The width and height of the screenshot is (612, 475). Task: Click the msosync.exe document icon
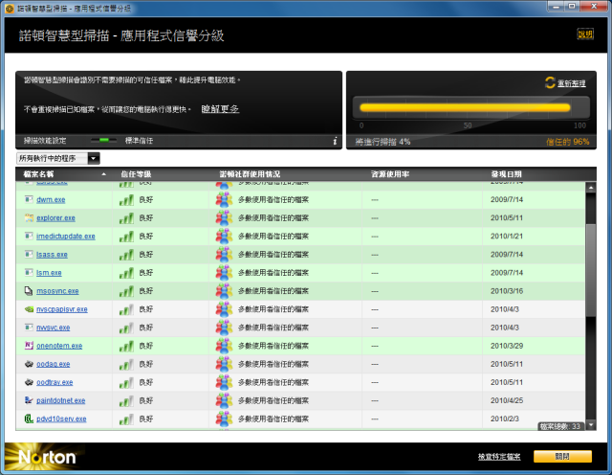pyautogui.click(x=29, y=291)
